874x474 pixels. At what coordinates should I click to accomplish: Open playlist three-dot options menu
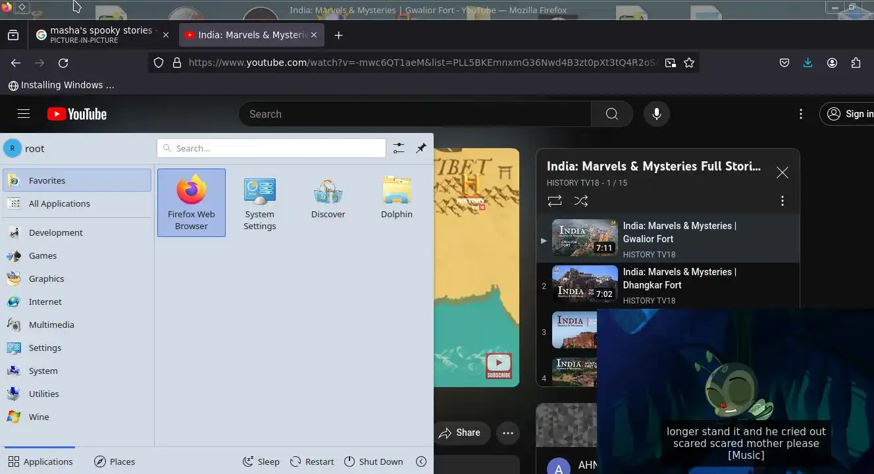tap(783, 201)
